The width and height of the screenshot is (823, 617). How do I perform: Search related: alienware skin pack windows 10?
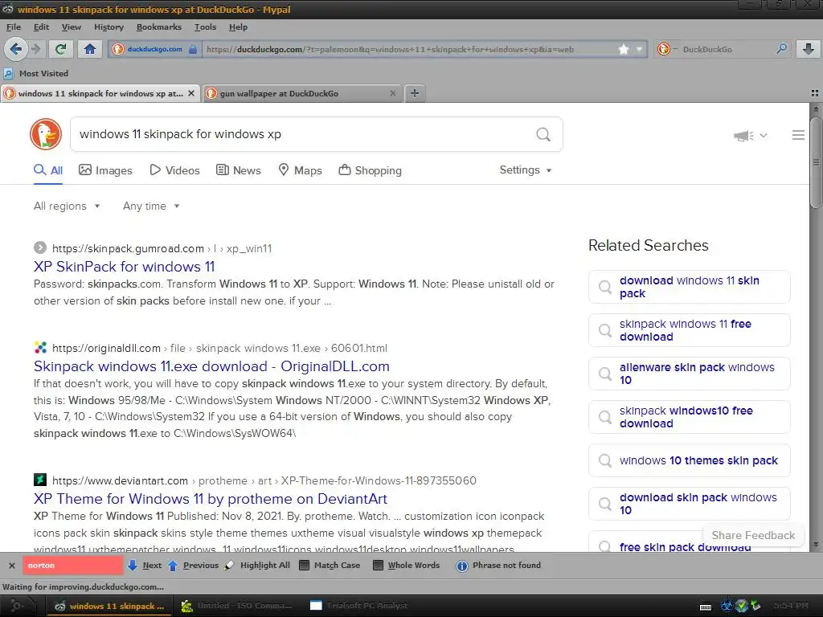(x=689, y=374)
